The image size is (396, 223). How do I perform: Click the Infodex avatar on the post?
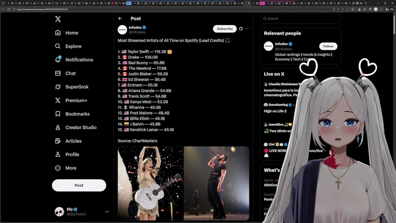(122, 30)
